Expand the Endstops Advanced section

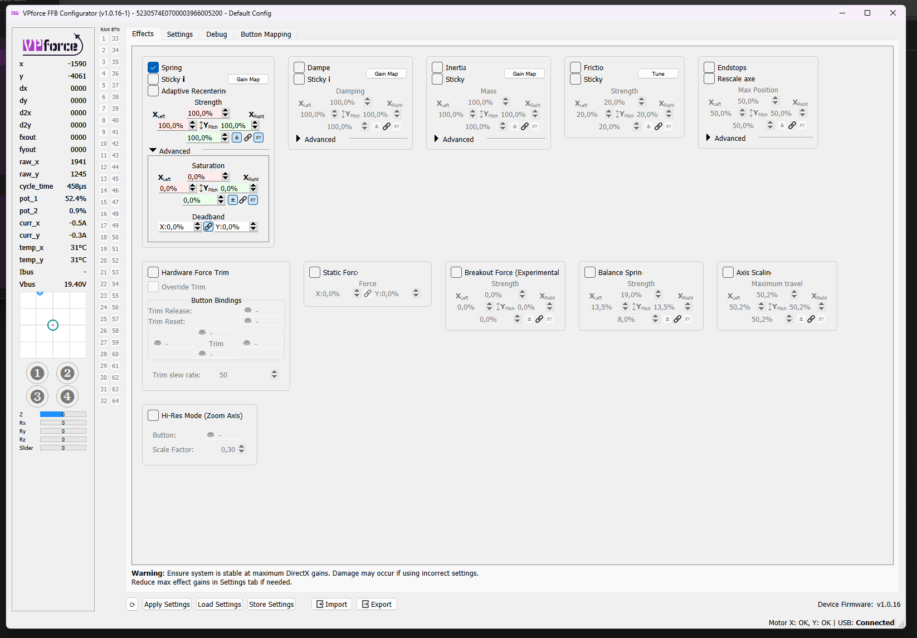coord(709,138)
